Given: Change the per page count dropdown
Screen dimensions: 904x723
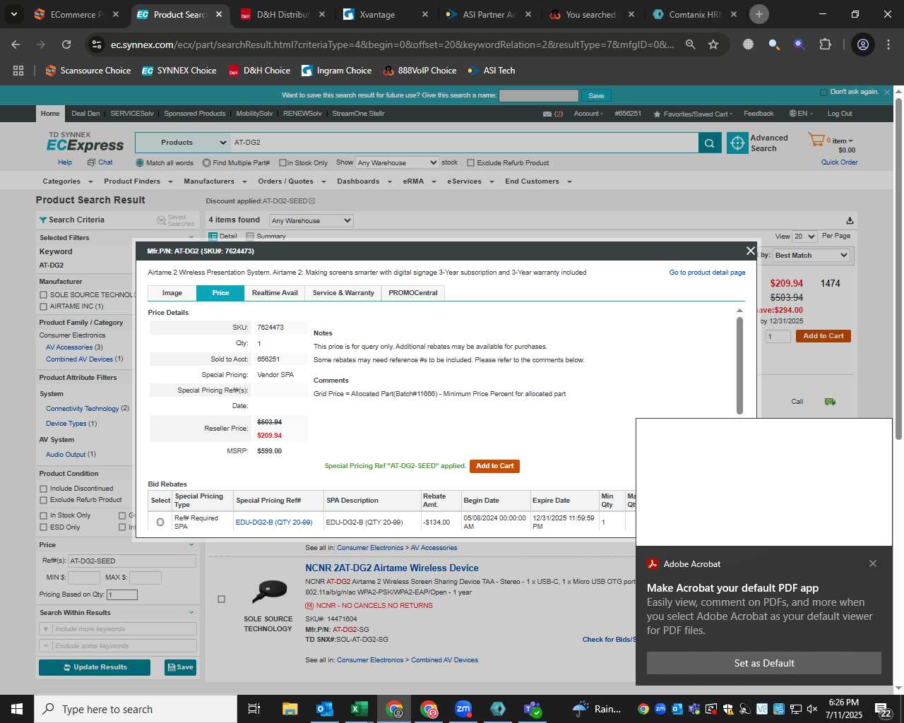Looking at the screenshot, I should 804,237.
